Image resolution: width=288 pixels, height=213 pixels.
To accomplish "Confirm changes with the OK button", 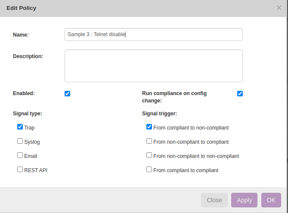I will click(x=271, y=200).
